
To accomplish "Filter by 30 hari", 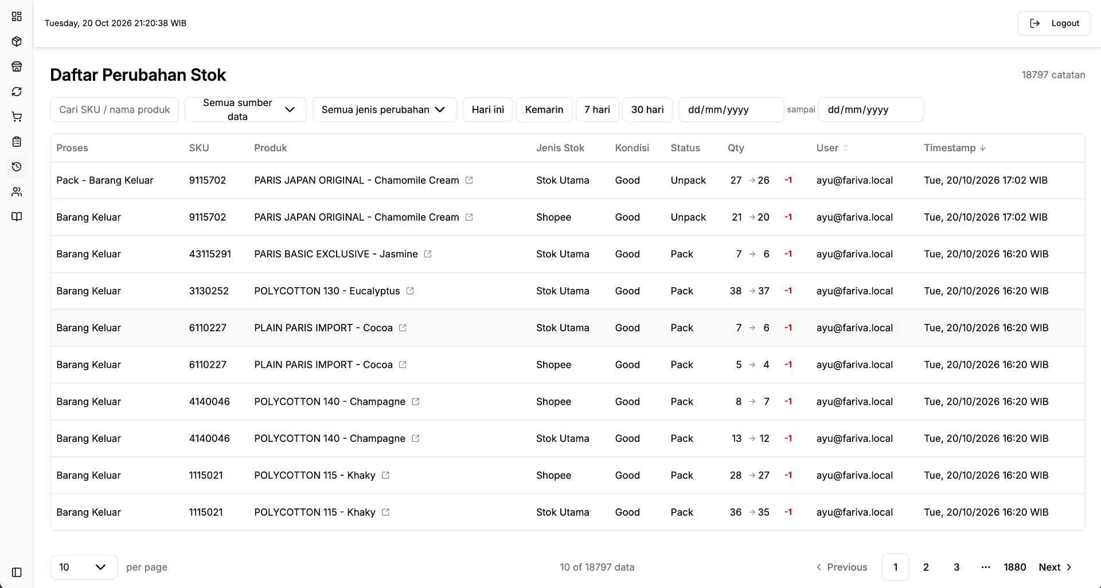I will point(647,109).
